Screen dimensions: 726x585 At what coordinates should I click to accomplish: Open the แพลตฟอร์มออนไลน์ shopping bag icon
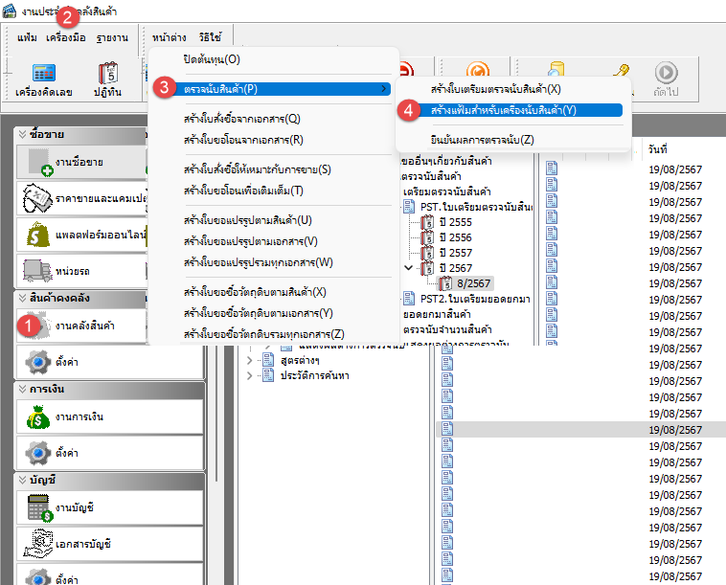[x=38, y=235]
